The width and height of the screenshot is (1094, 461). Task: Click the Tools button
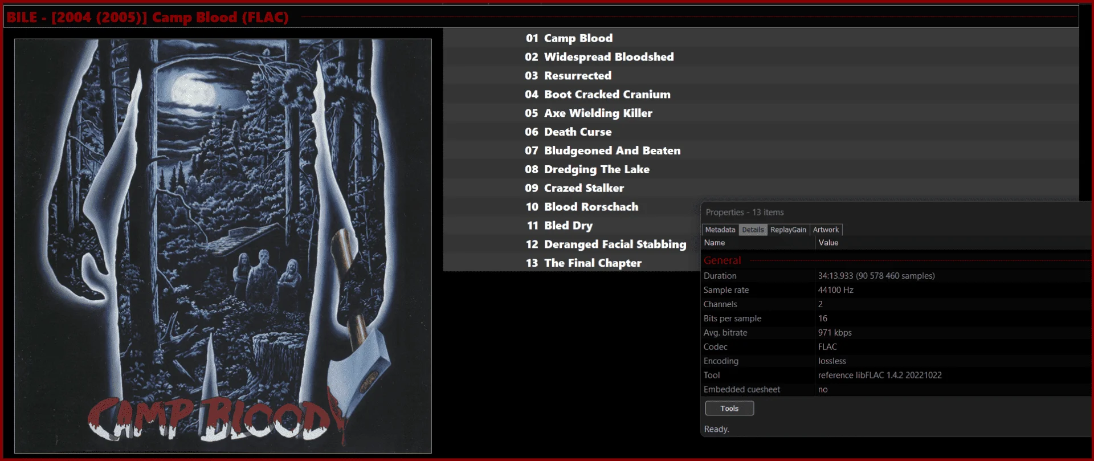729,408
